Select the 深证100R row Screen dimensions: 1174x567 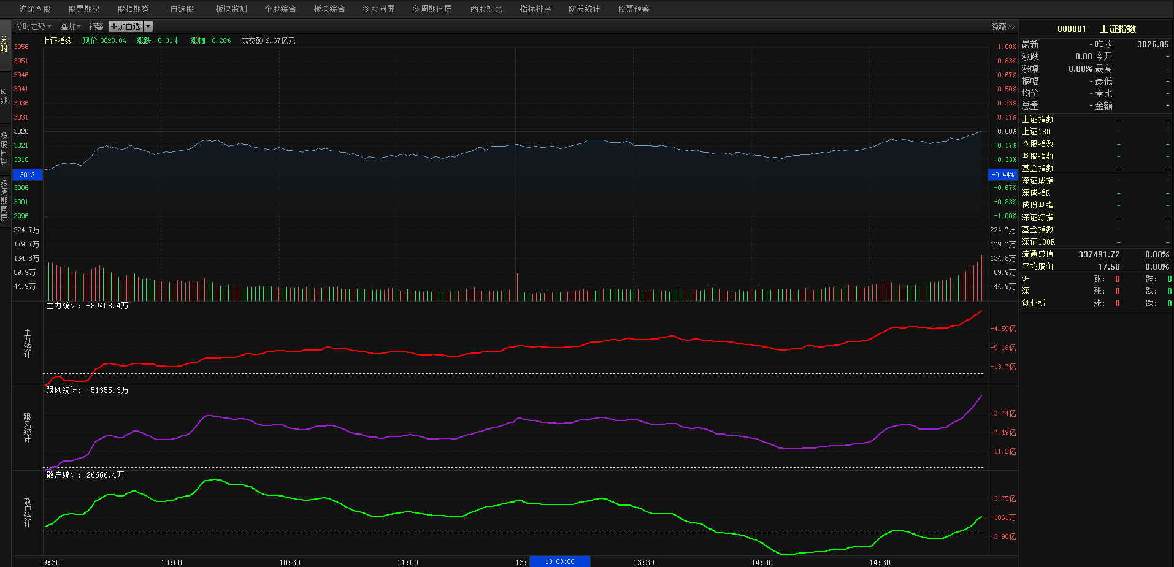[x=1095, y=242]
